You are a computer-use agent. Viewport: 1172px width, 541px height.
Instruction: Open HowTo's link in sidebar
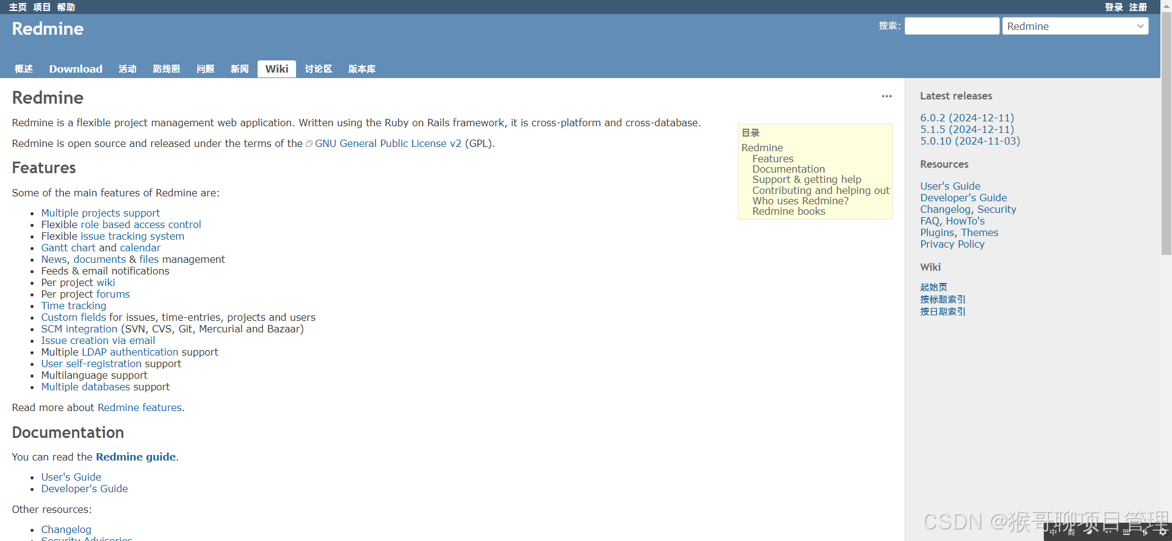click(965, 221)
